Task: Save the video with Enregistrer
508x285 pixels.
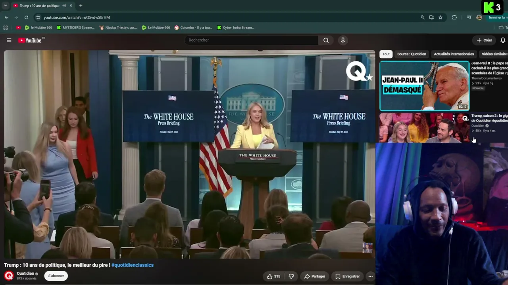Action: [347, 276]
